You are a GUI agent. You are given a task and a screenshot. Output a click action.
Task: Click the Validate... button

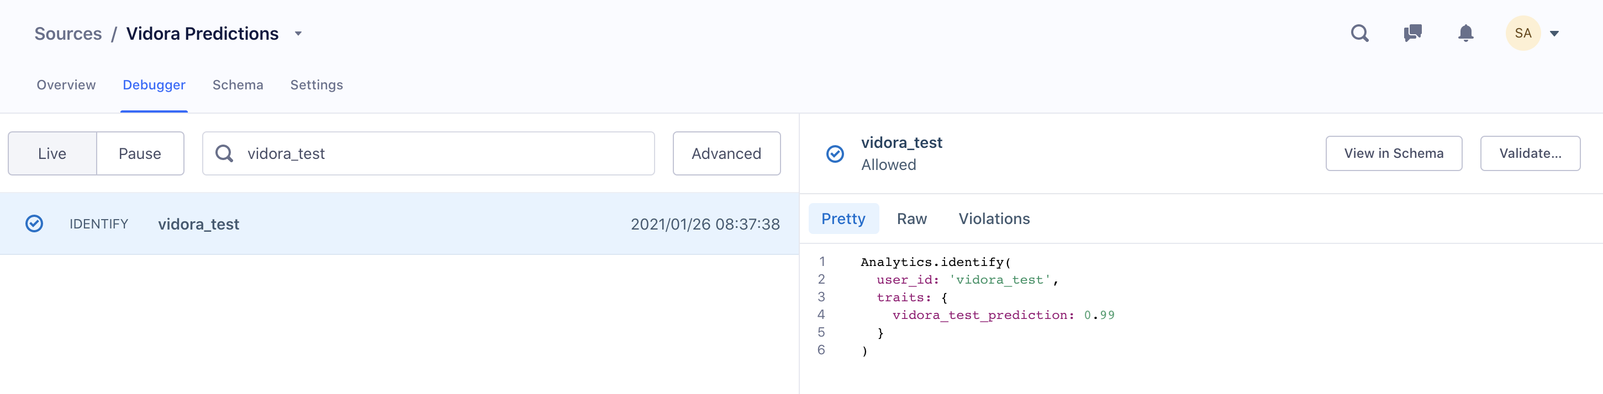pos(1530,153)
